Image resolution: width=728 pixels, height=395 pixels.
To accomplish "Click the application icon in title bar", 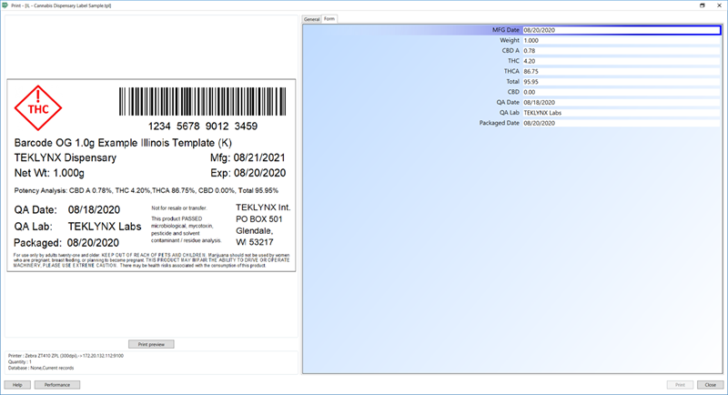I will [x=5, y=5].
